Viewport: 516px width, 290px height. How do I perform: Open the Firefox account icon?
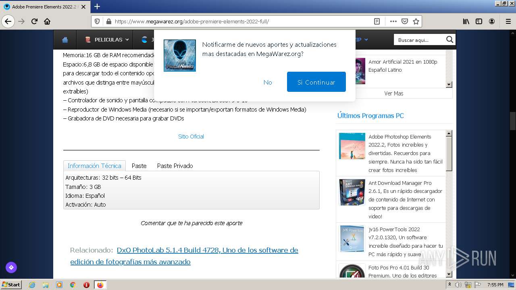click(492, 21)
